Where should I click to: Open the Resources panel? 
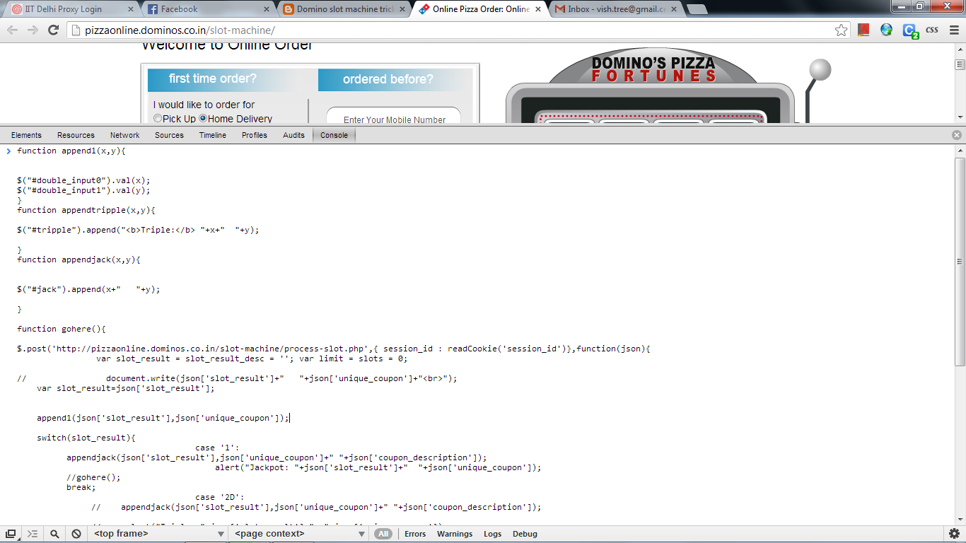[x=76, y=135]
